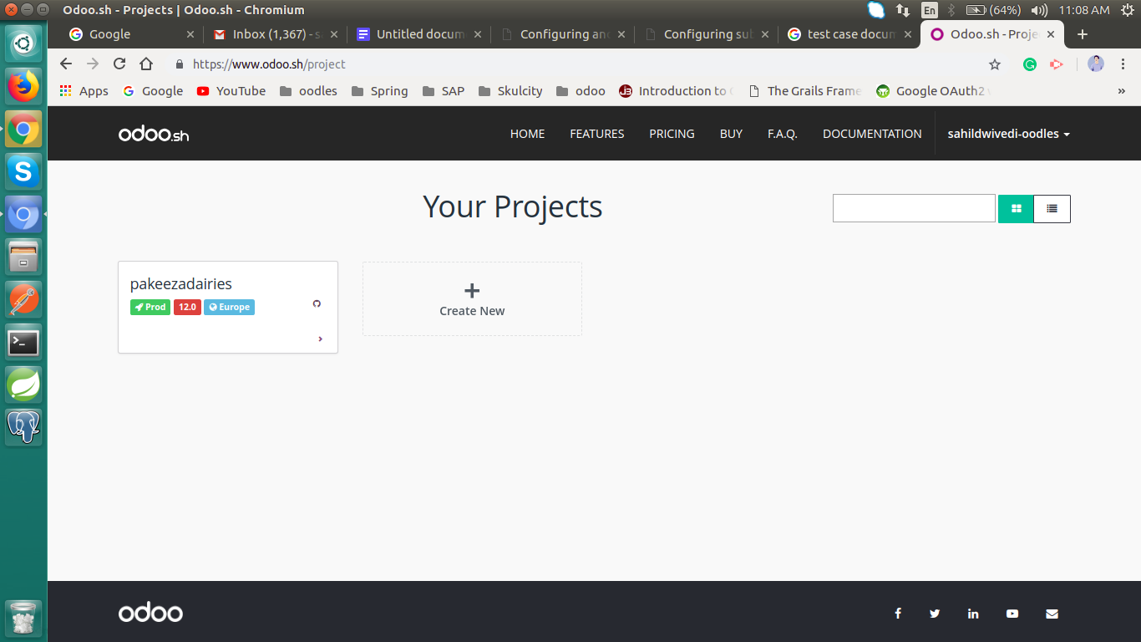Switch to the Gmail Inbox tab
This screenshot has height=642, width=1141.
tap(275, 34)
